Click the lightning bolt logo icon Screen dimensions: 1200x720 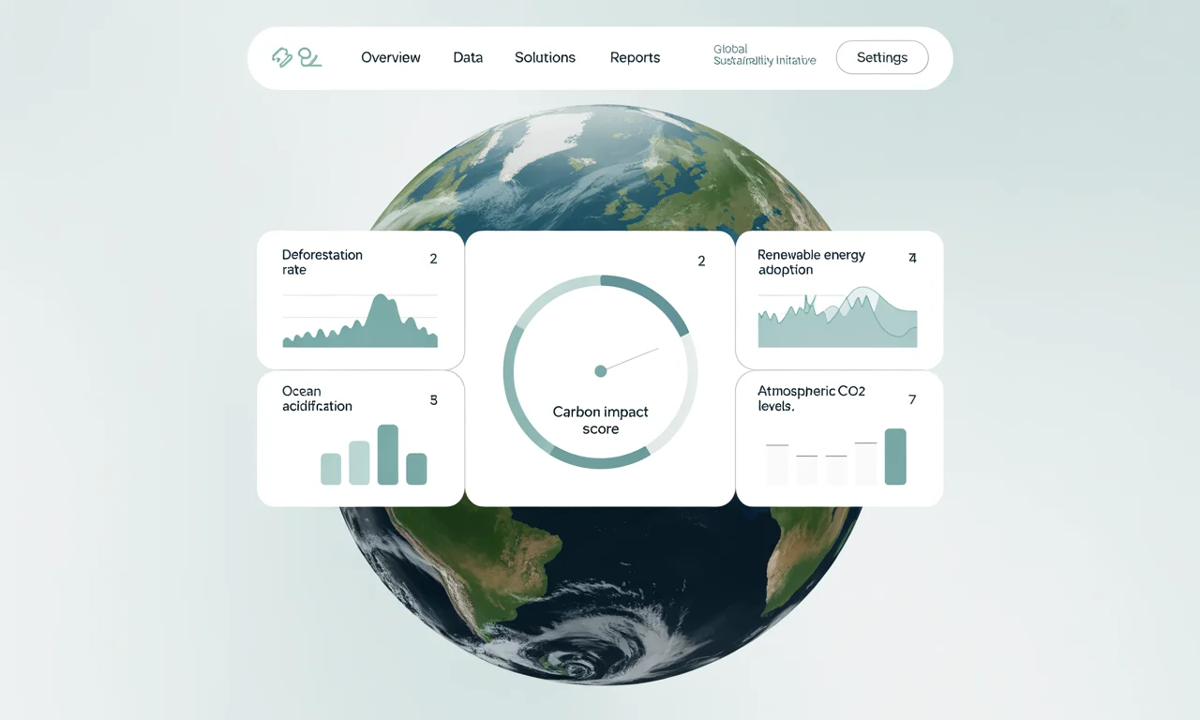[x=281, y=58]
